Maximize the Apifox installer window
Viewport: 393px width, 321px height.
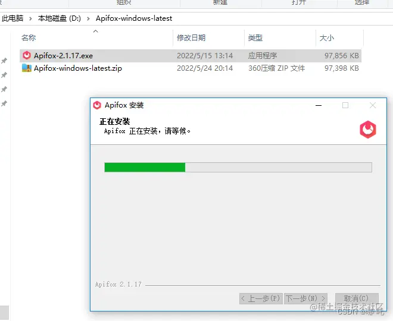pyautogui.click(x=345, y=105)
